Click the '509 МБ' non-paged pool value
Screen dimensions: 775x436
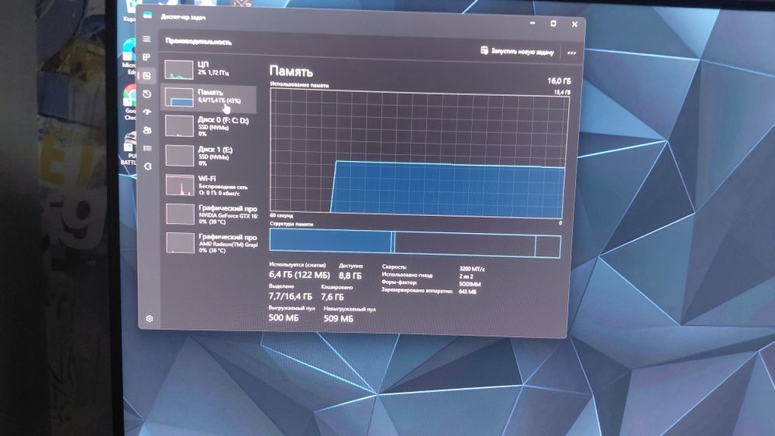point(338,319)
